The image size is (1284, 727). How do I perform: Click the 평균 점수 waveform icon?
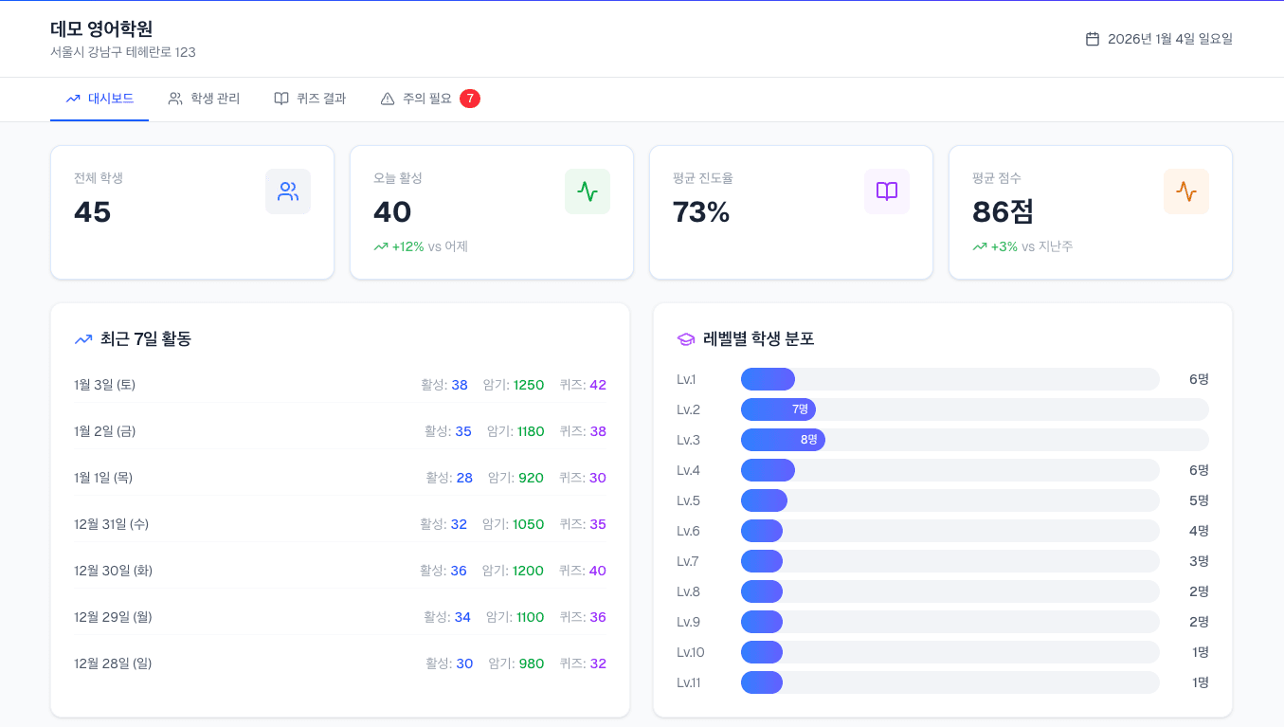[x=1186, y=191]
